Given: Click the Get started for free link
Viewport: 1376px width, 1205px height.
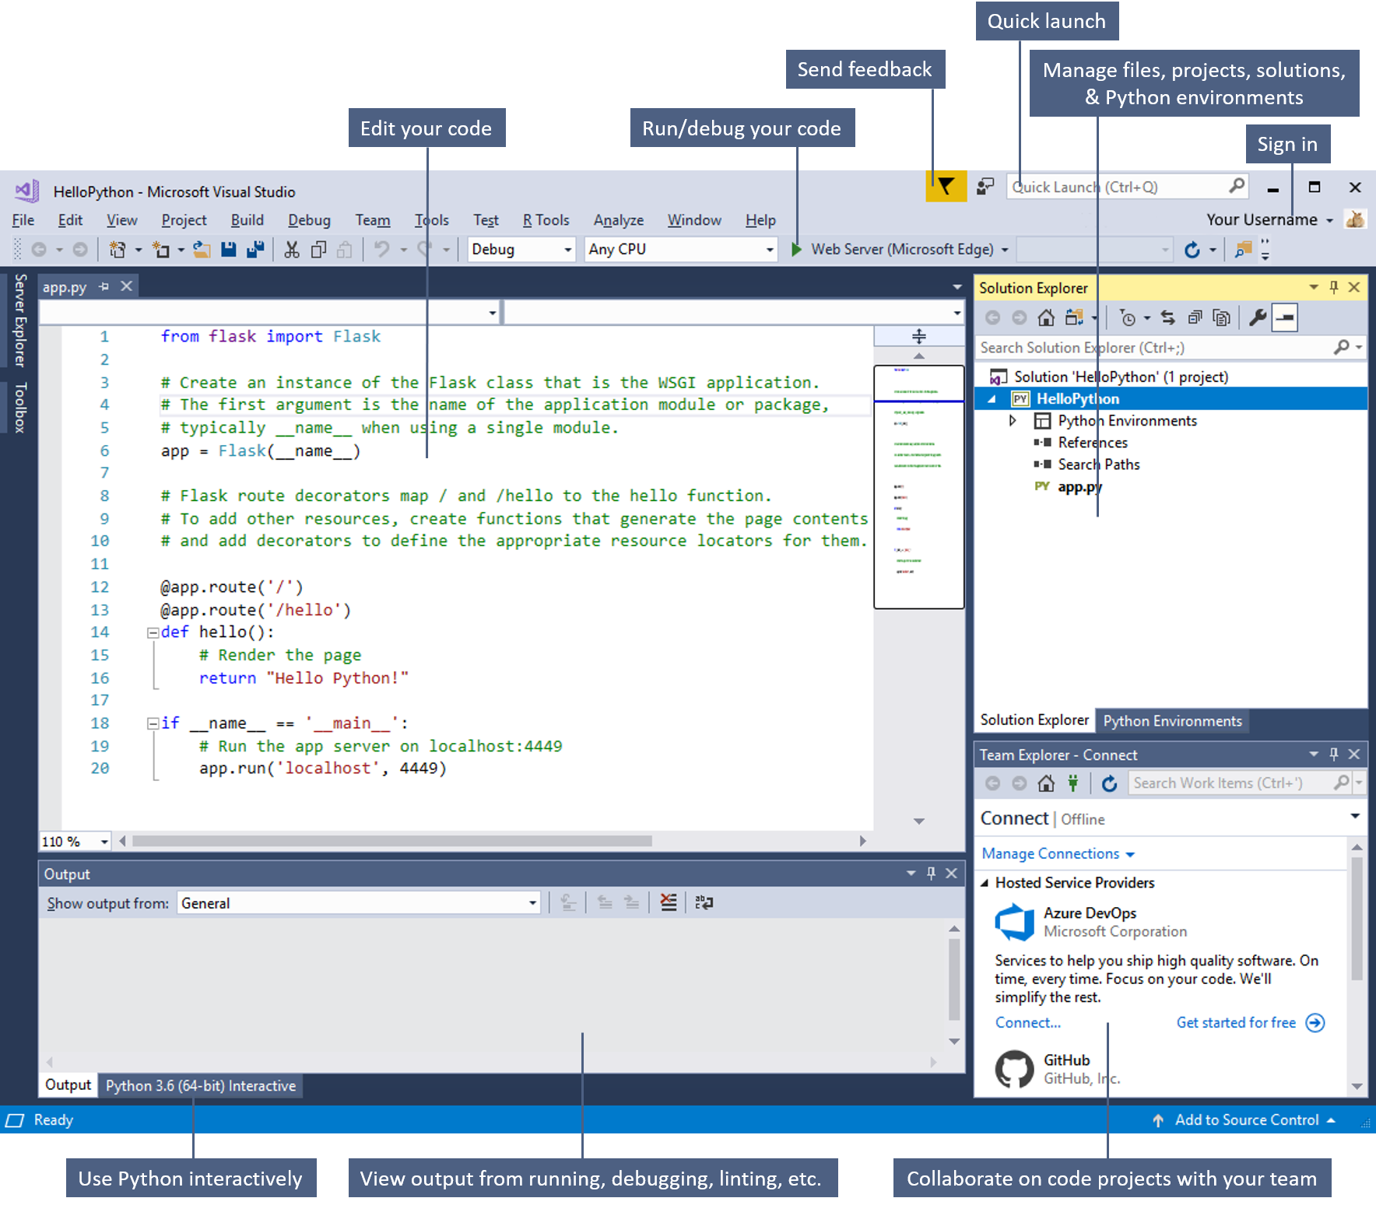Looking at the screenshot, I should [x=1236, y=1022].
